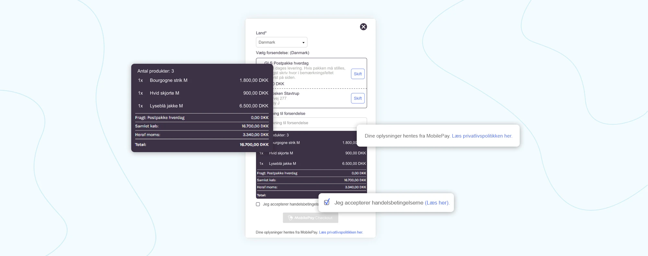Focus the shipping comment input field
This screenshot has height=256, width=648.
pyautogui.click(x=319, y=123)
